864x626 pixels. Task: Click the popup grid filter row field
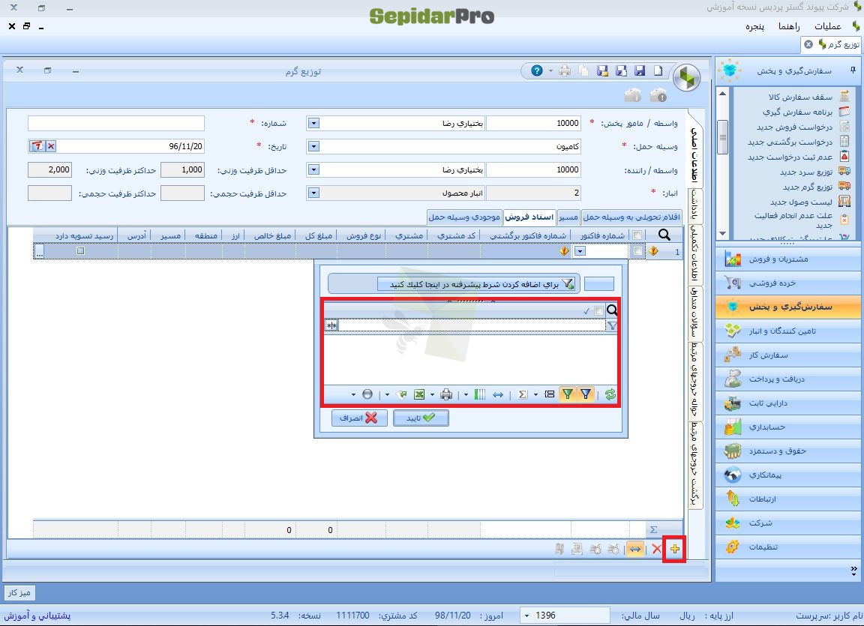coord(472,326)
